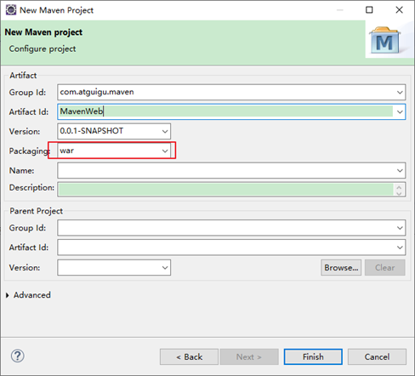The image size is (415, 376).
Task: Click the Description scroll up arrow
Action: click(x=399, y=187)
